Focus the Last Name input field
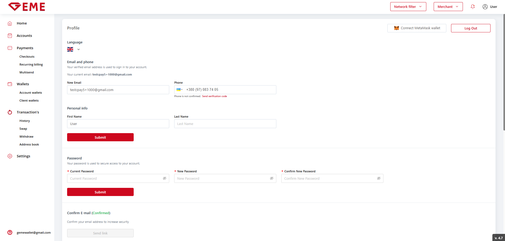 click(225, 124)
